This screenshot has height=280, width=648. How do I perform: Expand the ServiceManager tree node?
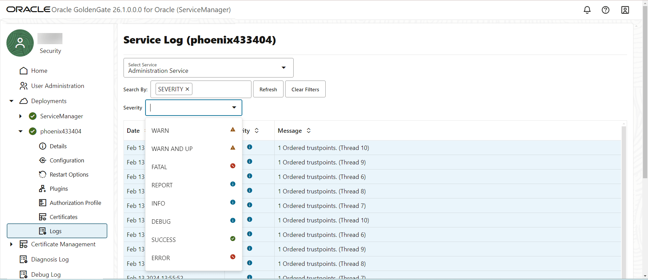(21, 116)
